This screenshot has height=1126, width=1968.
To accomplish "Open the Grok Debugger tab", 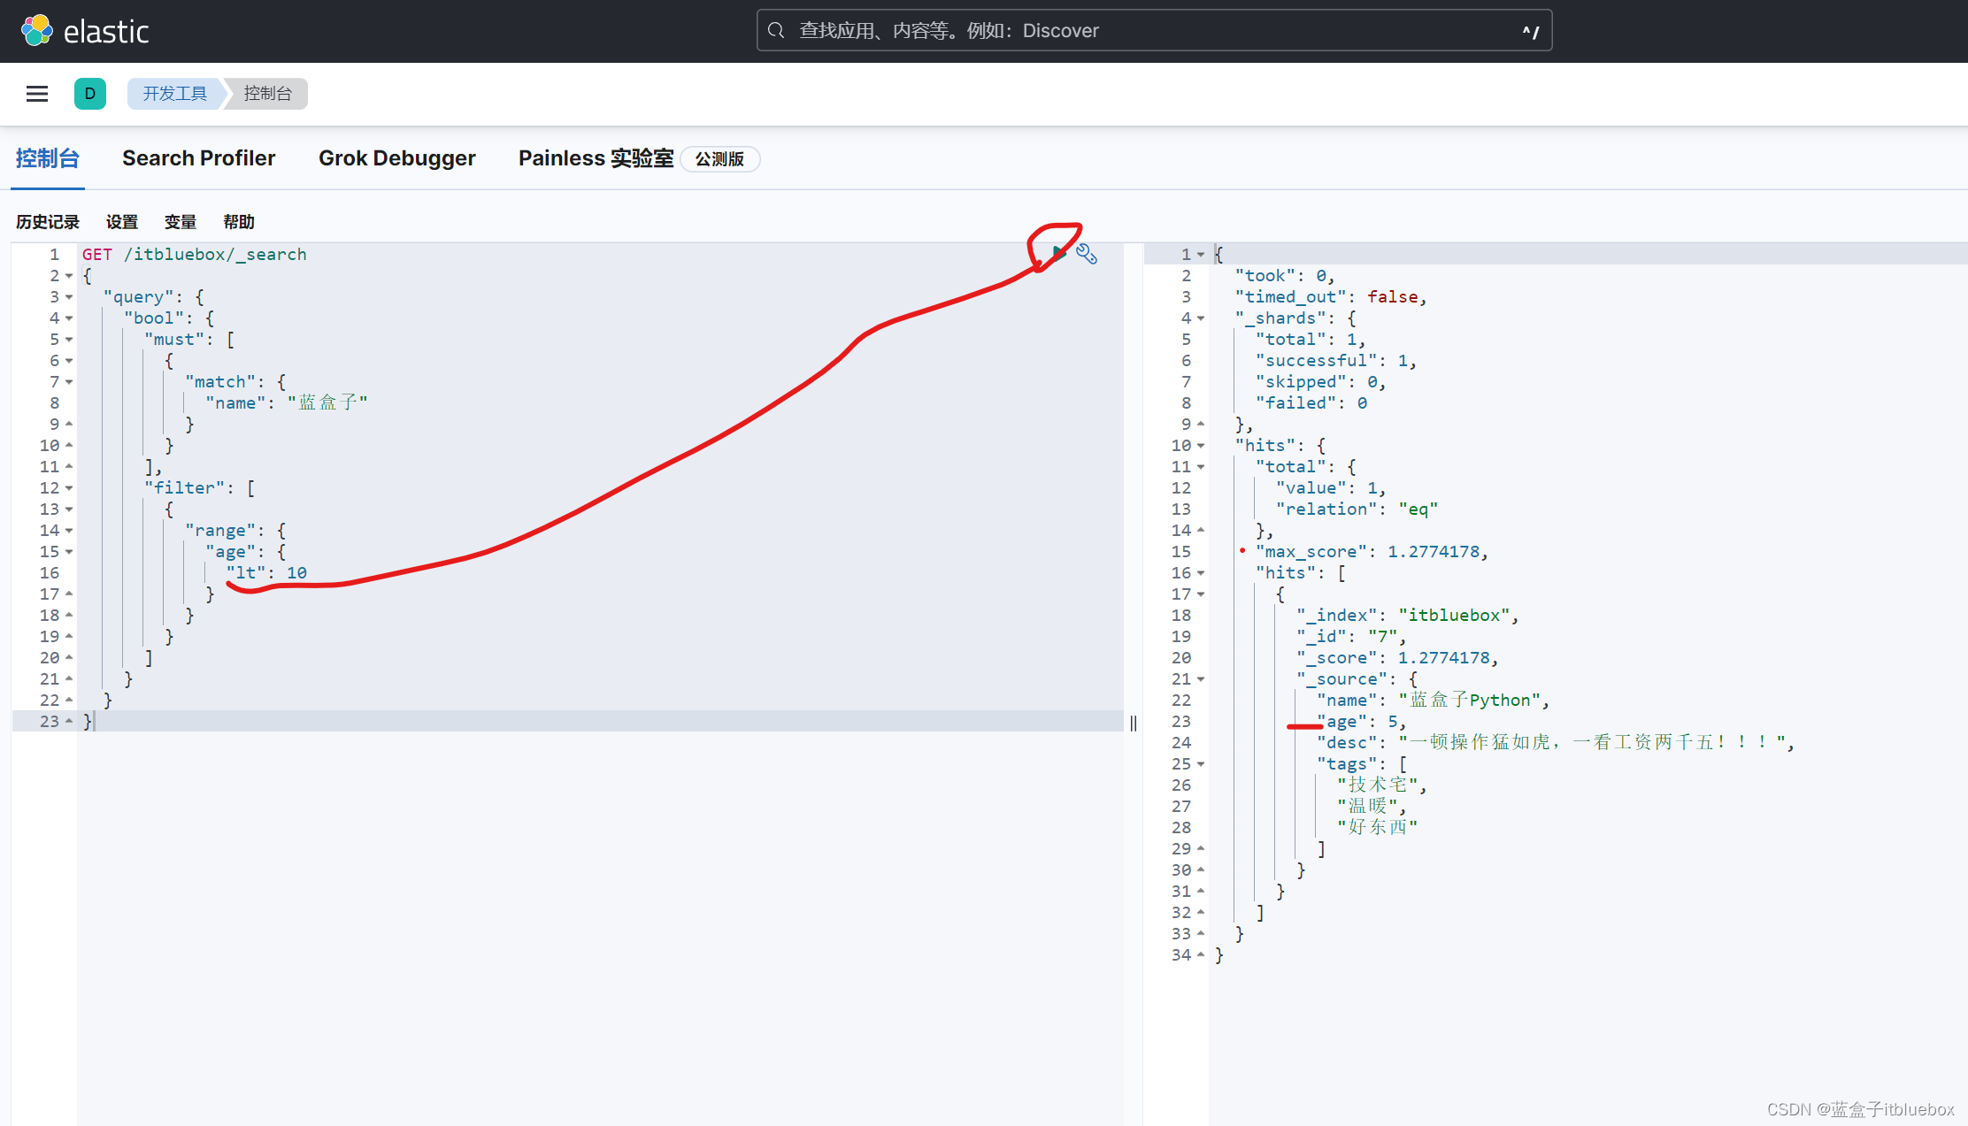I will click(x=396, y=158).
